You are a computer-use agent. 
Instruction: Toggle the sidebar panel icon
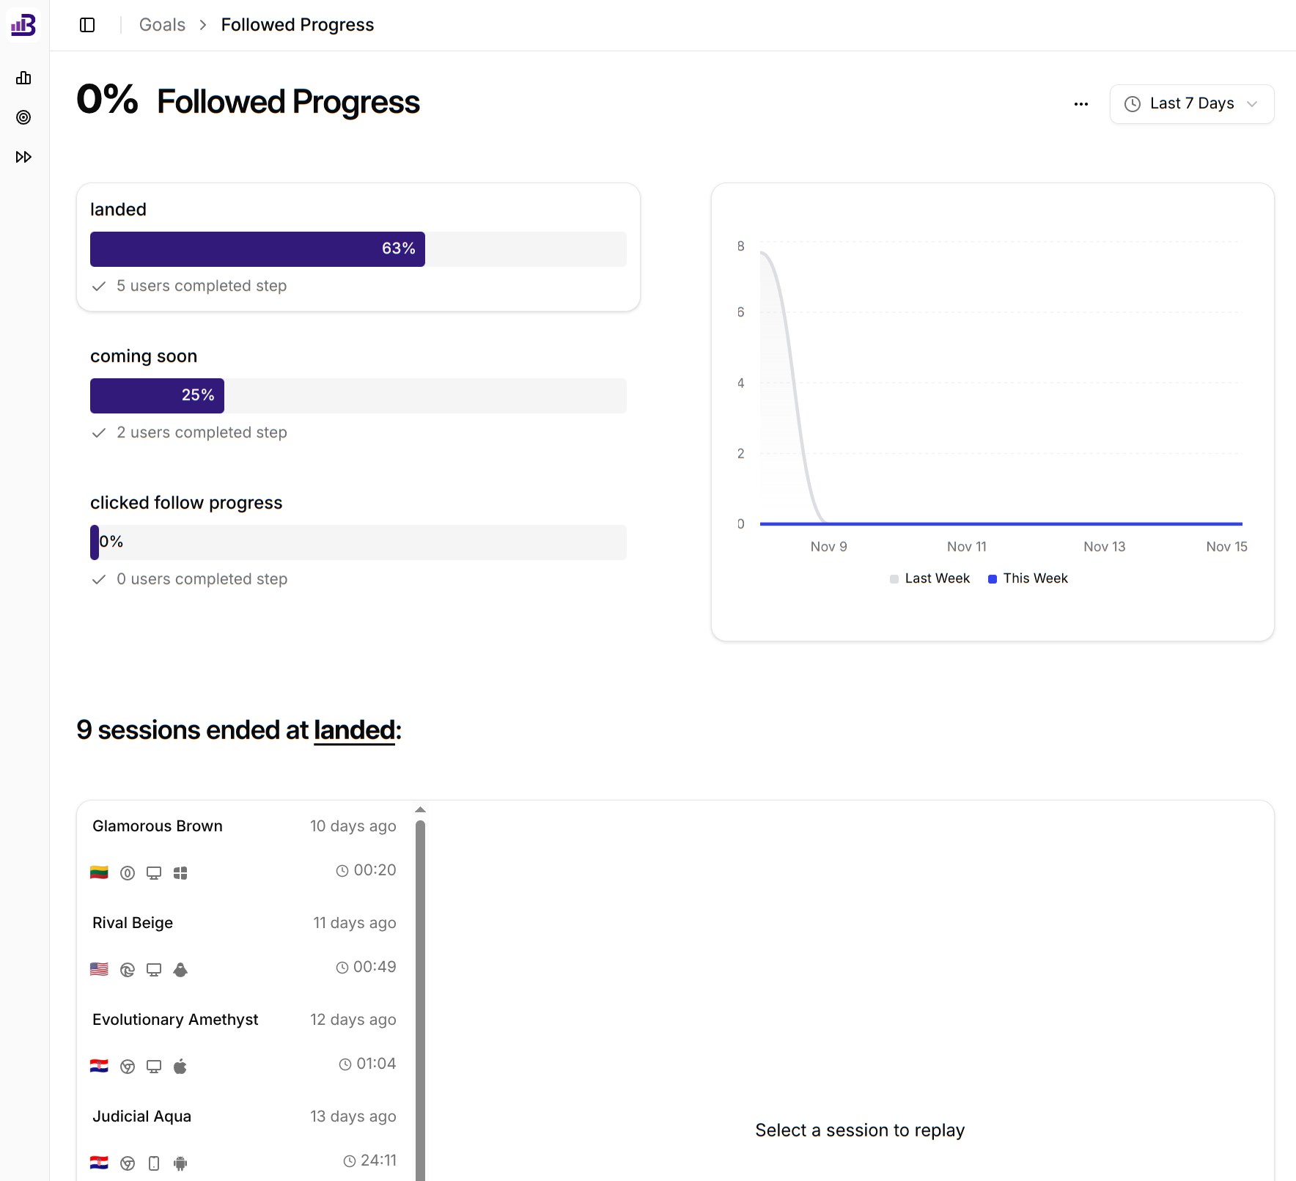[x=87, y=25]
